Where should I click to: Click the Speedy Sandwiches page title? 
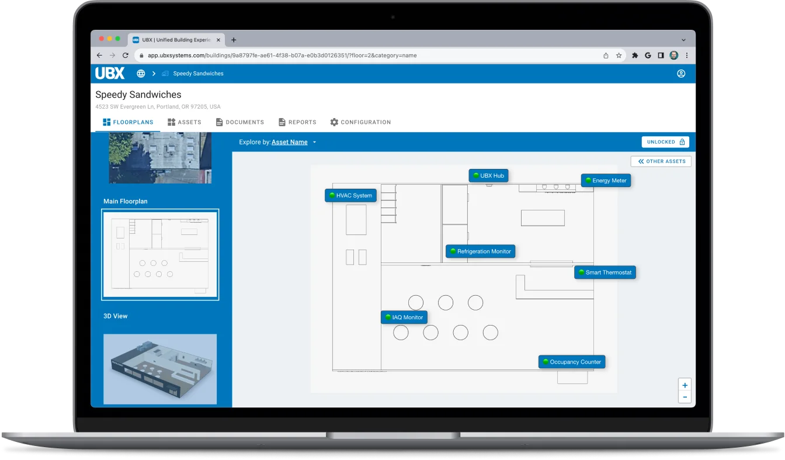coord(138,95)
